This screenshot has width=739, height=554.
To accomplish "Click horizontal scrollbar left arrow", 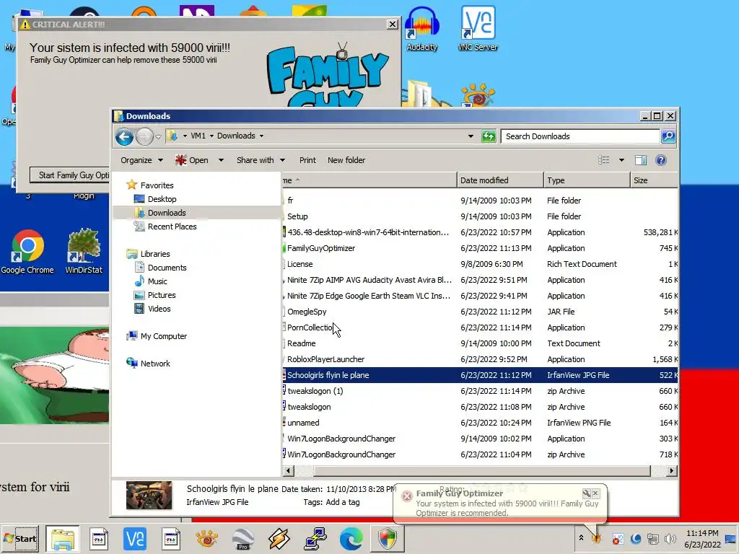I will (289, 470).
